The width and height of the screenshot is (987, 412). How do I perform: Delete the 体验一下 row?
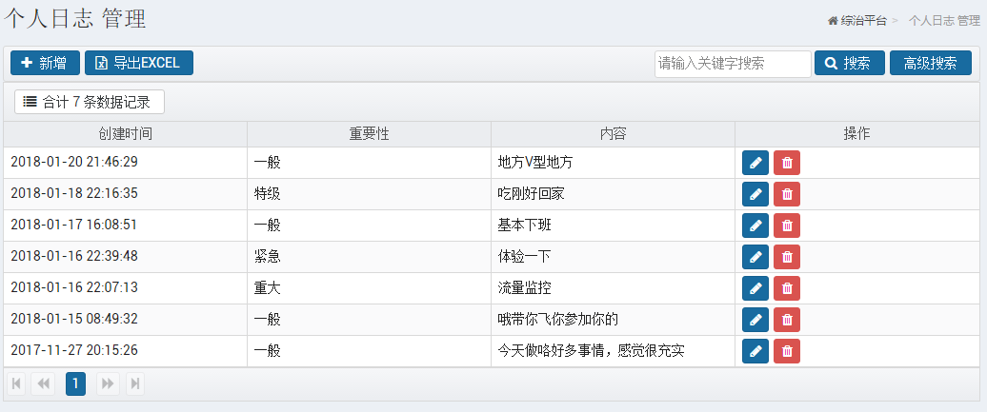787,257
